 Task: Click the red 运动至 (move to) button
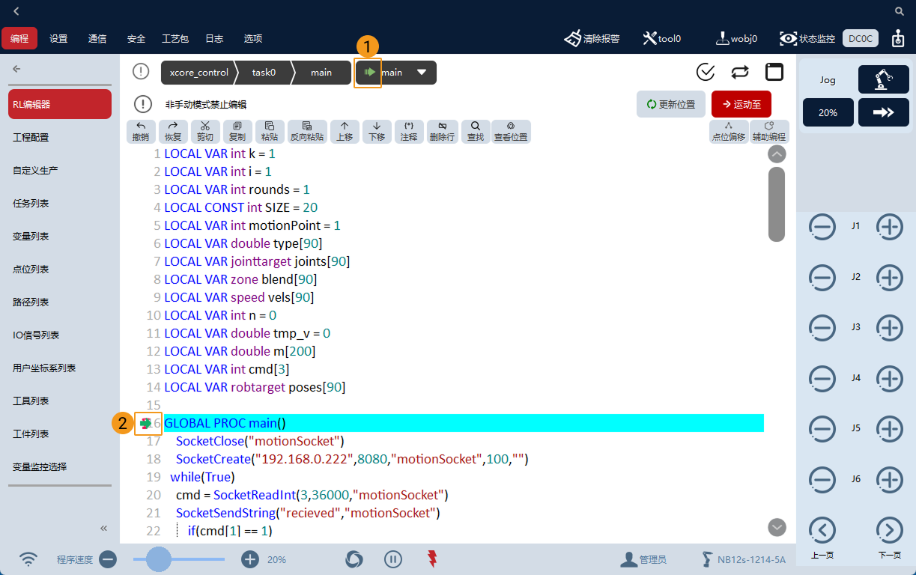(741, 104)
